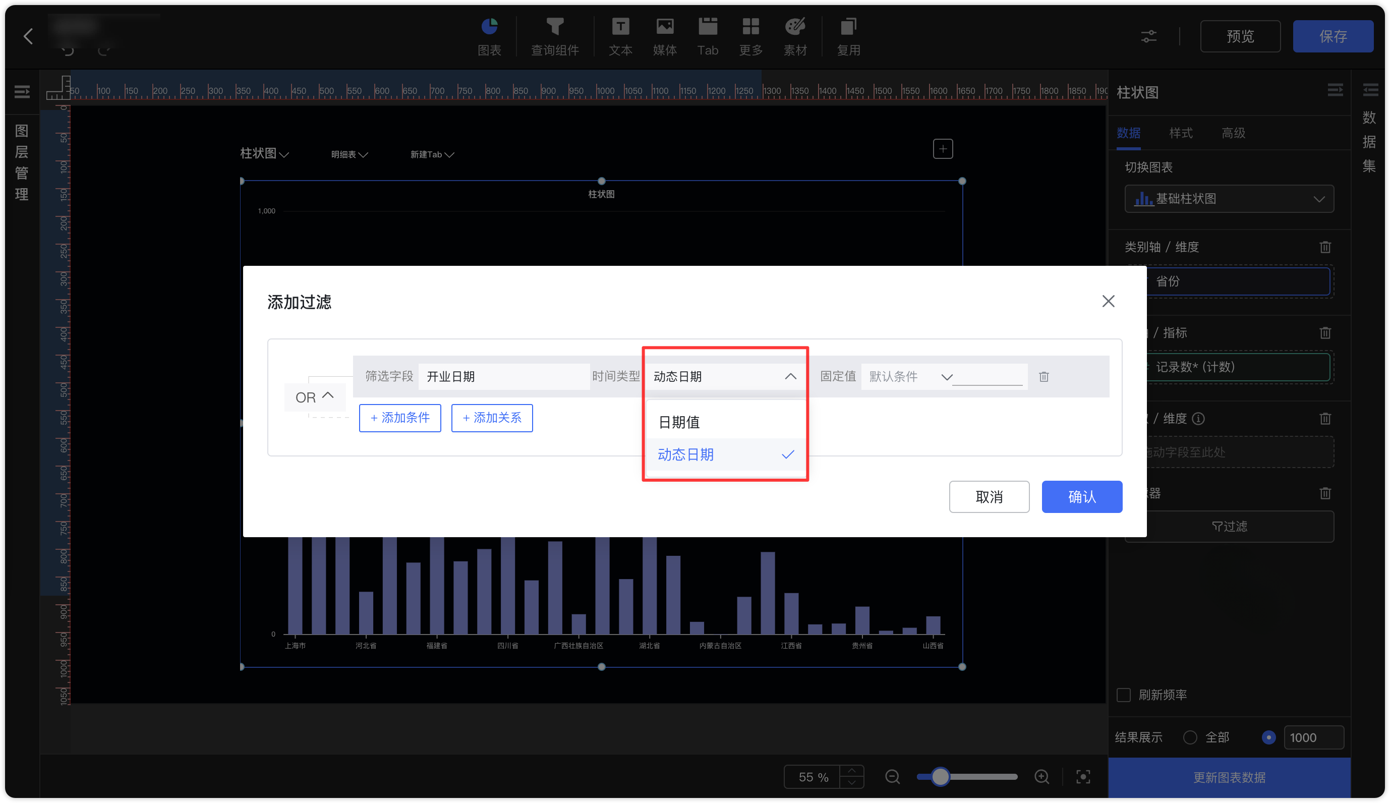Close the 添加过滤 dialog
The image size is (1390, 803).
coord(1108,301)
